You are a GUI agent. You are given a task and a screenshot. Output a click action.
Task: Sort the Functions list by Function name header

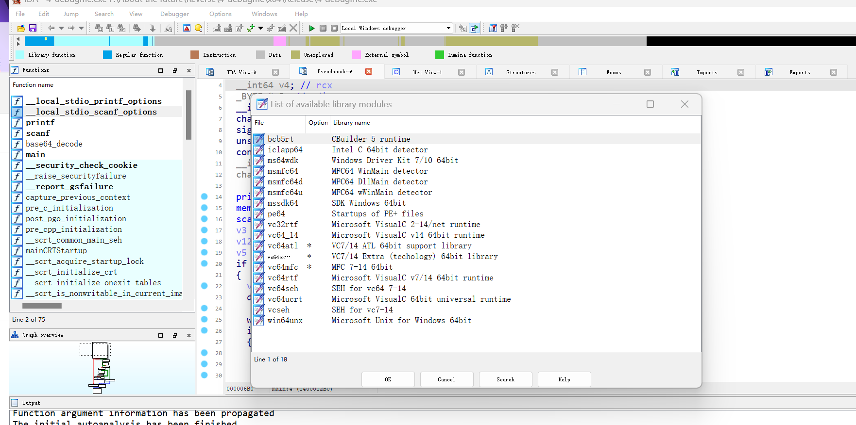pos(33,85)
